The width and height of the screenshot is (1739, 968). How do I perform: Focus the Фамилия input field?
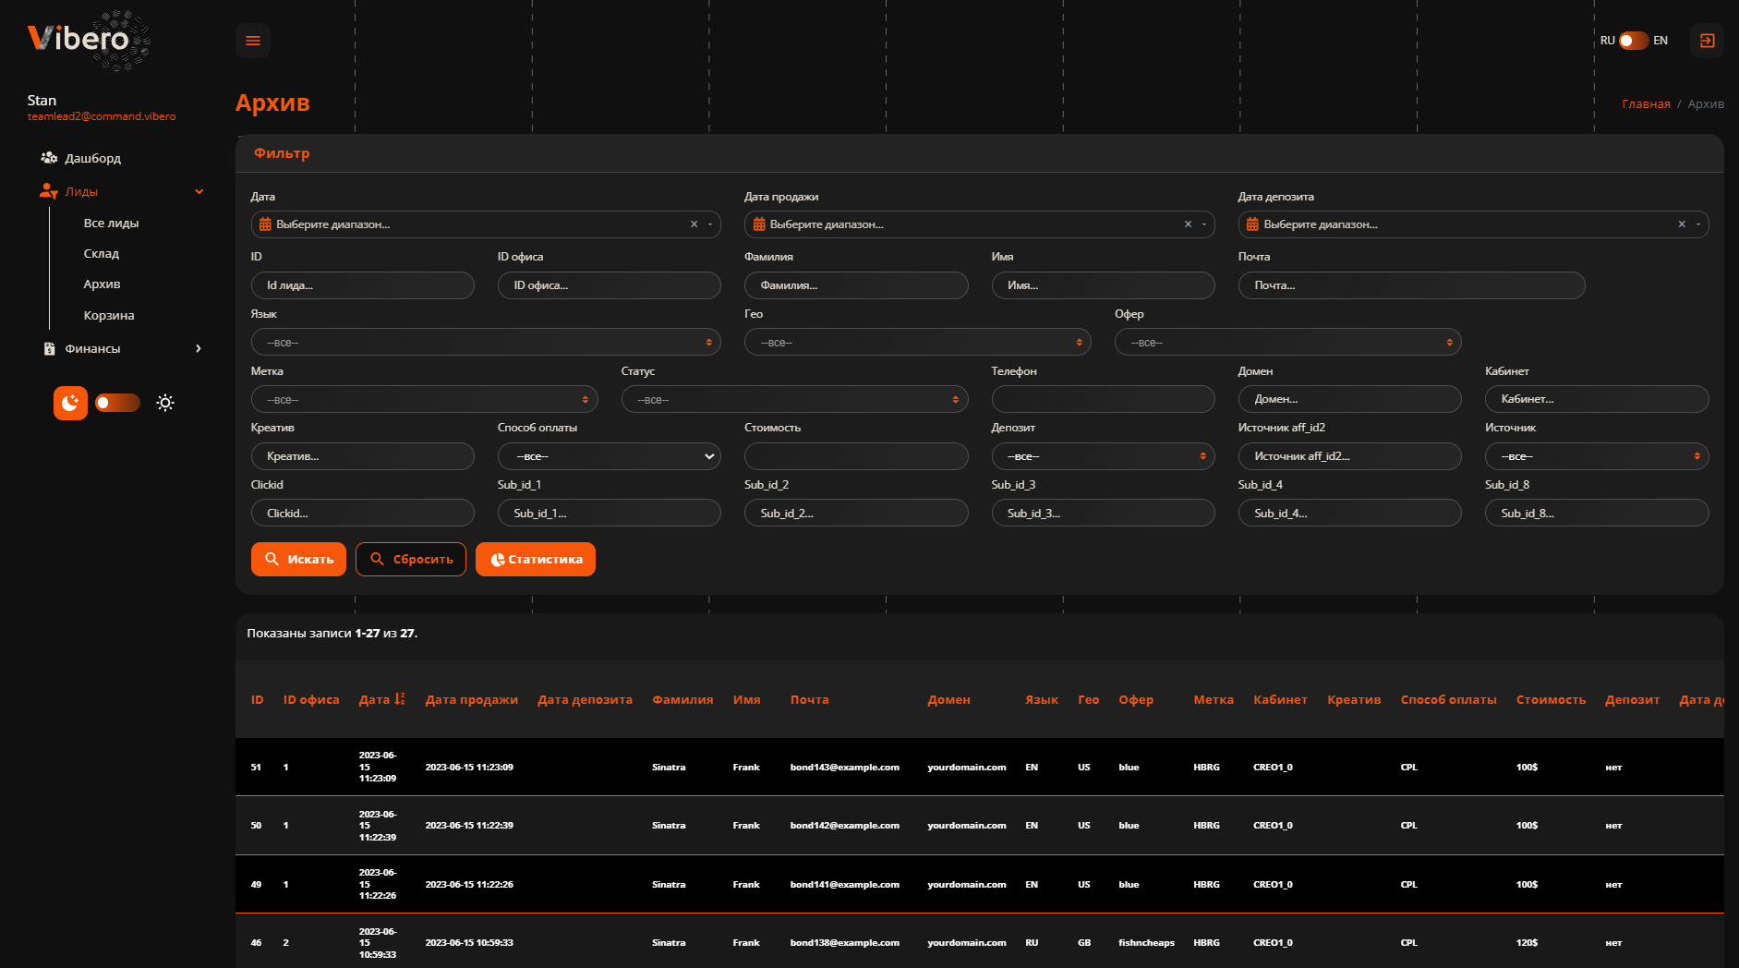[856, 285]
